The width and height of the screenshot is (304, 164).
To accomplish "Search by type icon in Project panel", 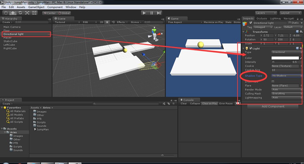I will coord(164,103).
